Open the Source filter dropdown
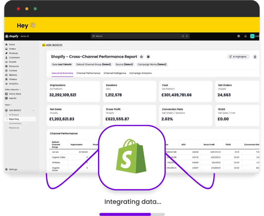 tap(124, 64)
